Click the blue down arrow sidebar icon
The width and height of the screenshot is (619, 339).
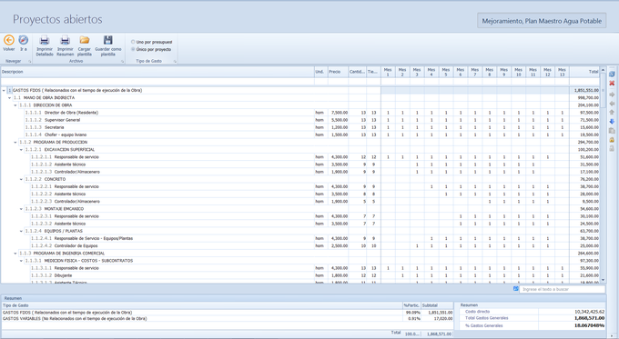612,122
